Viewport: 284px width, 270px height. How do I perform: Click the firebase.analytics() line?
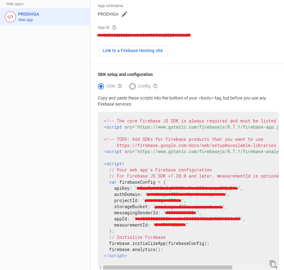136,249
